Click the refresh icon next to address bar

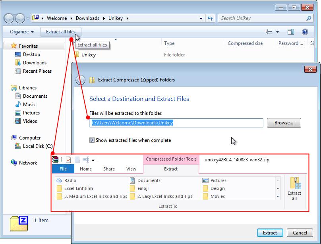coord(211,18)
